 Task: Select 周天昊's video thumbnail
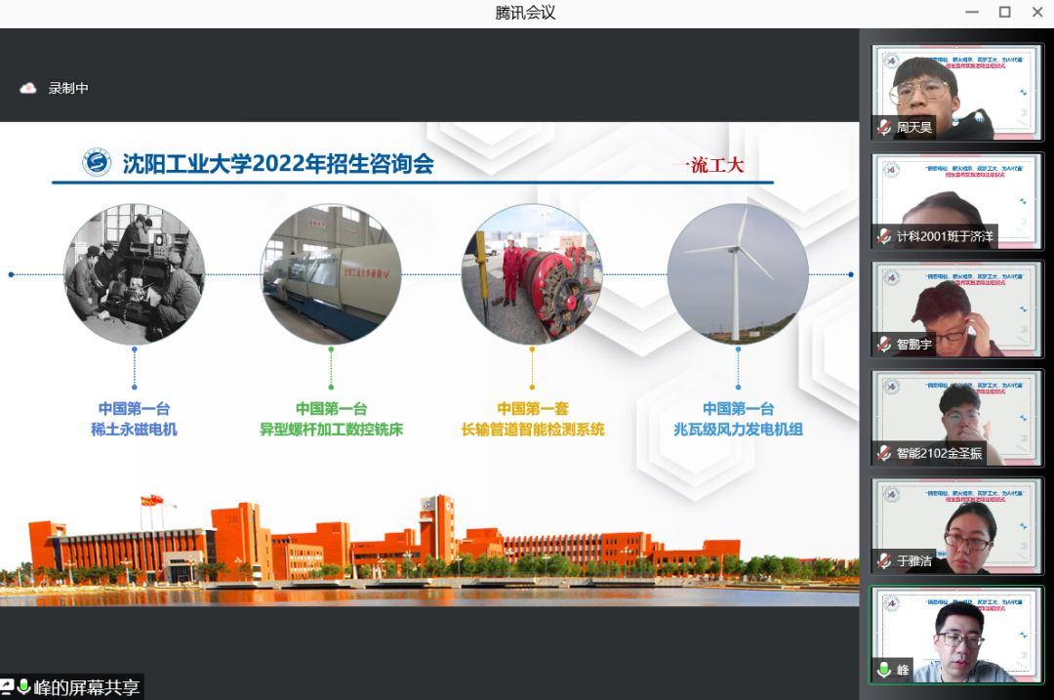[957, 93]
